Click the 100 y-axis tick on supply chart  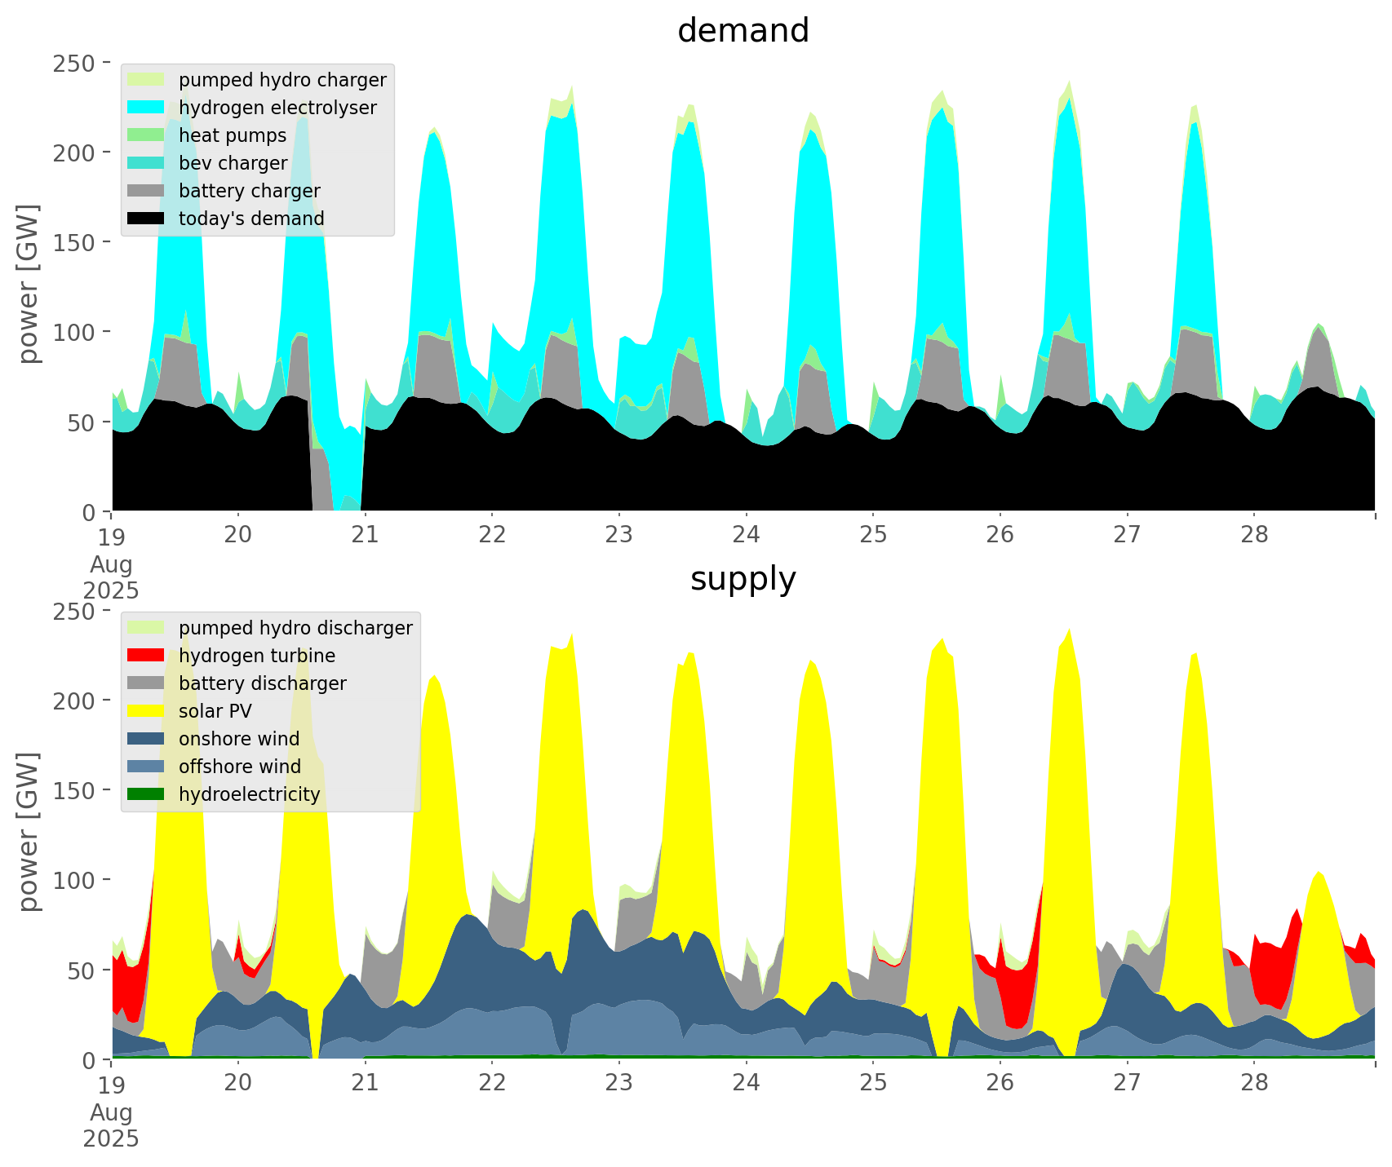(x=74, y=880)
